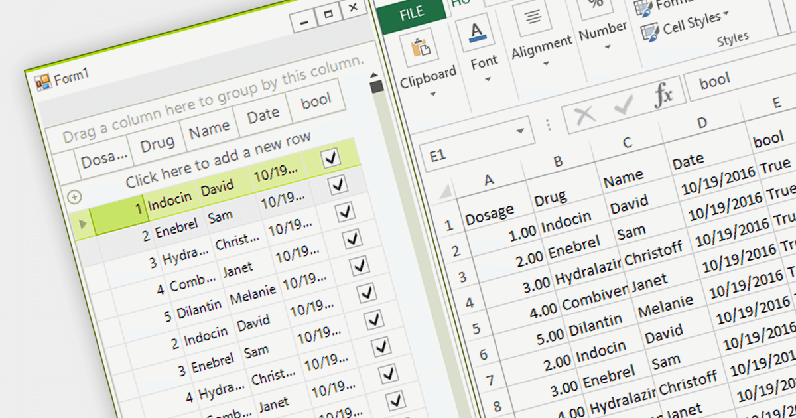Click the Clipboard paste icon
The image size is (796, 418).
pyautogui.click(x=419, y=48)
